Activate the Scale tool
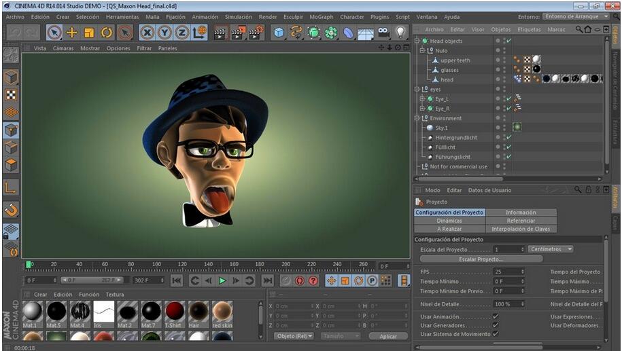622x351 pixels. pos(89,33)
